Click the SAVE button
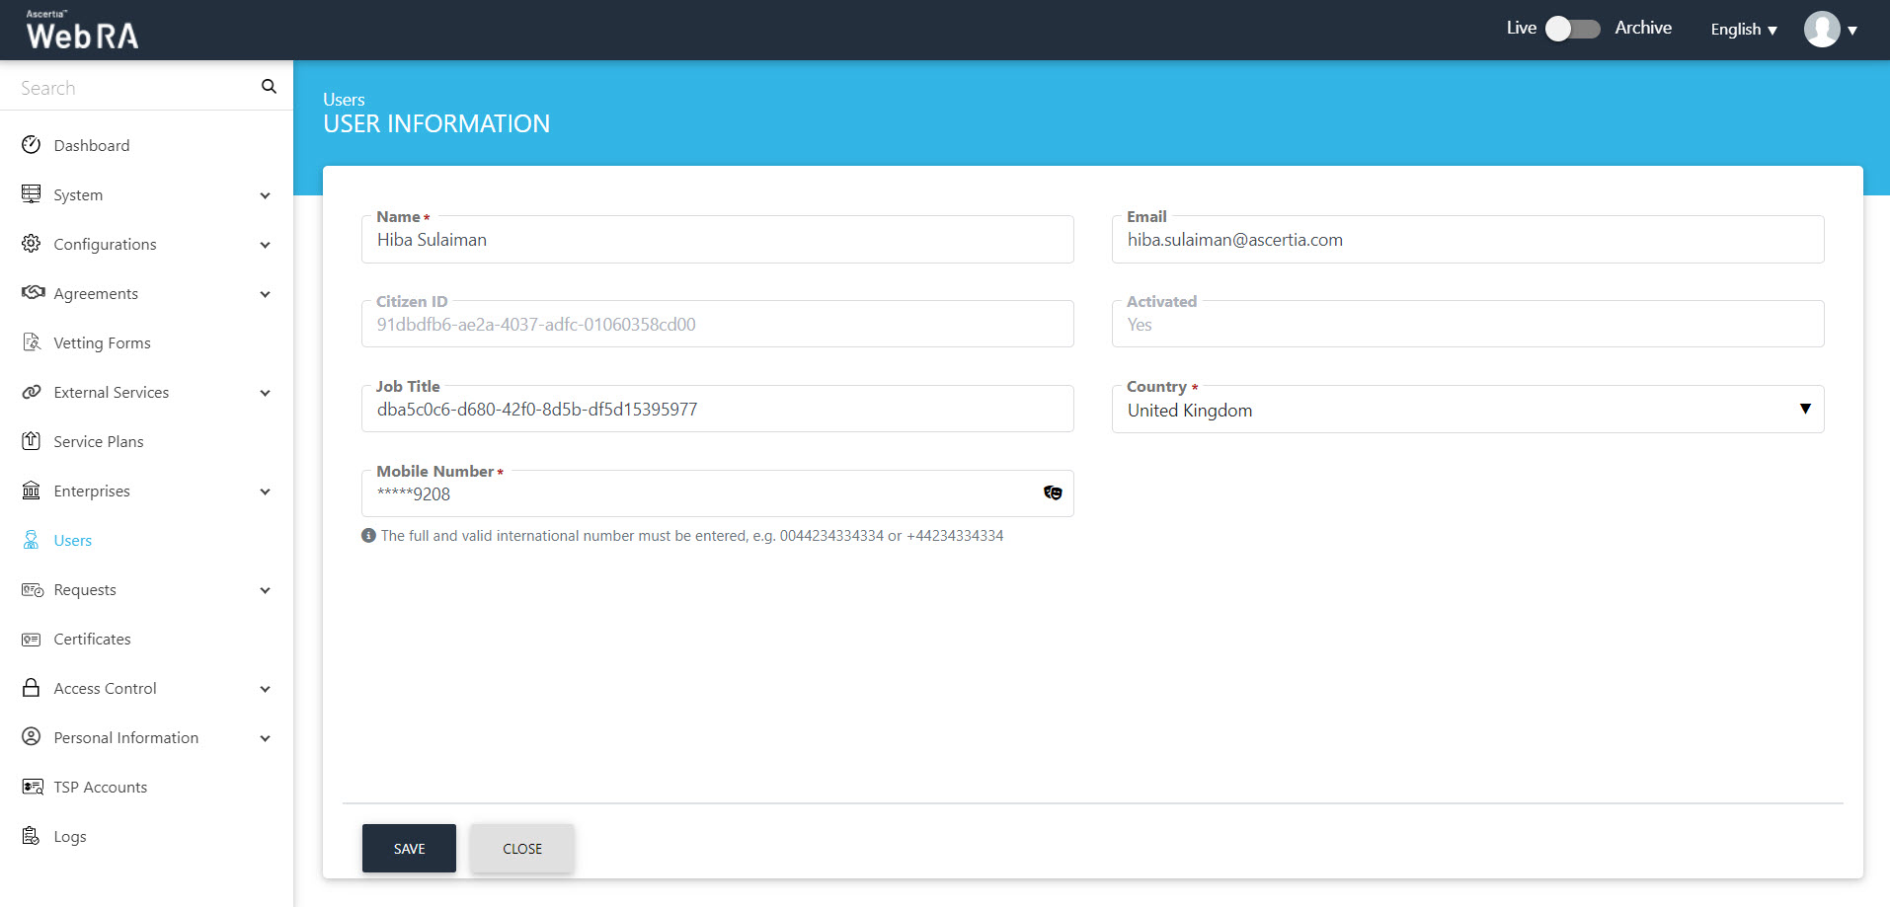 tap(409, 849)
